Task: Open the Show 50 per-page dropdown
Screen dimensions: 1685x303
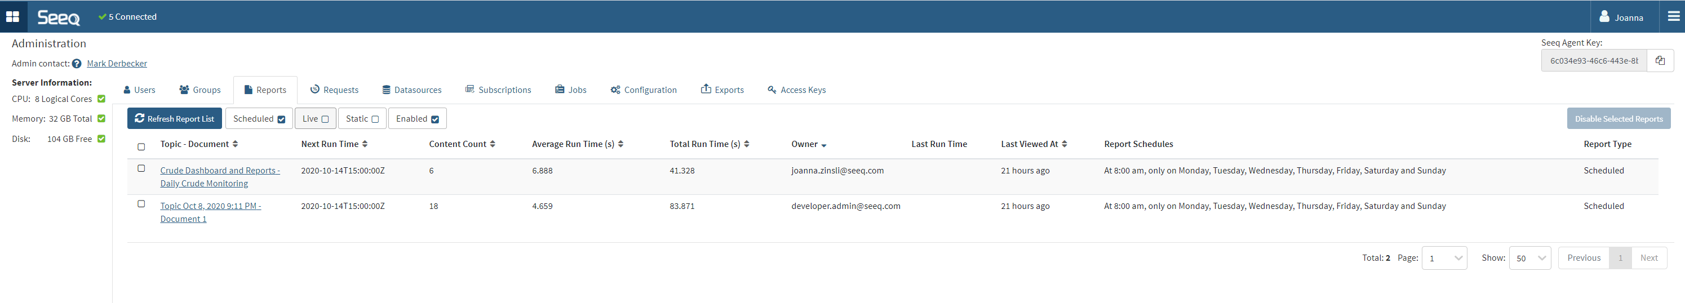Action: (x=1529, y=258)
